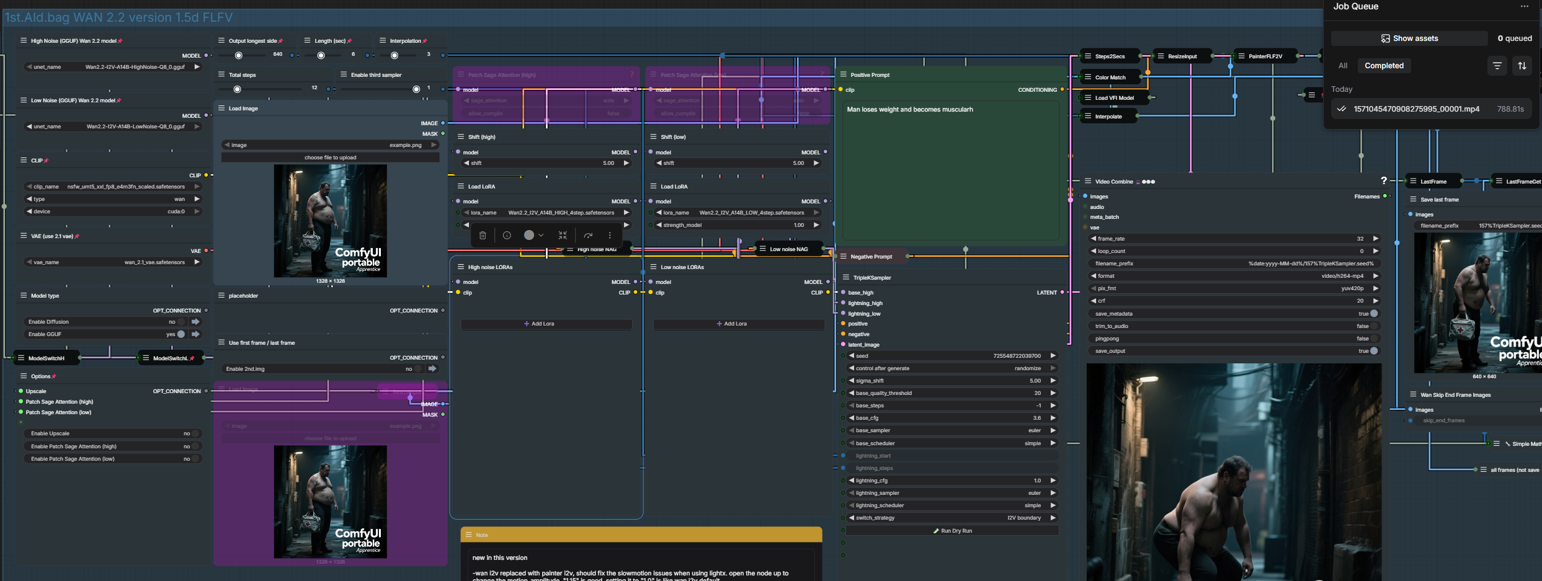
Task: Adjust the Output longest side slider
Action: (x=239, y=55)
